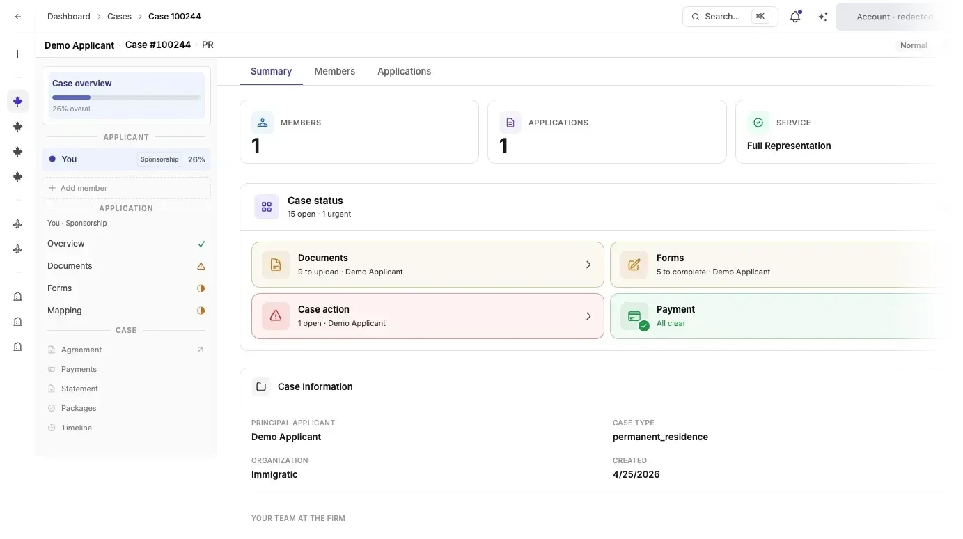Click the Packages circle-check icon

pyautogui.click(x=52, y=408)
